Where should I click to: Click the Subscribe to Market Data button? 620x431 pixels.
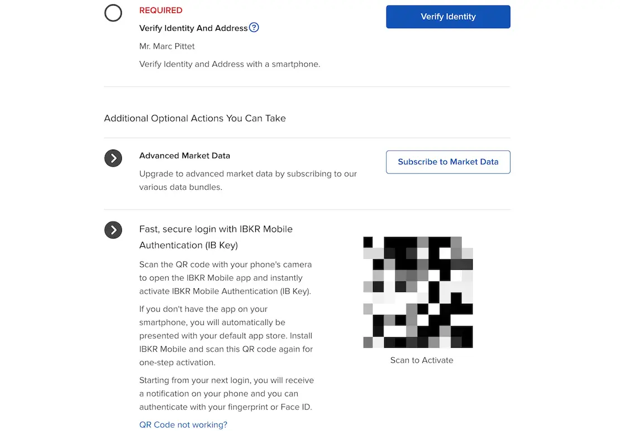pyautogui.click(x=448, y=162)
